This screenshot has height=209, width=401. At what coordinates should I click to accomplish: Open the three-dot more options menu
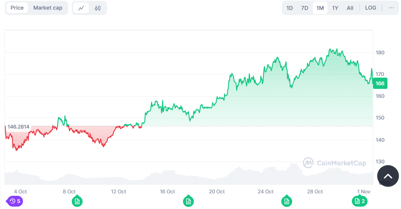pos(391,8)
